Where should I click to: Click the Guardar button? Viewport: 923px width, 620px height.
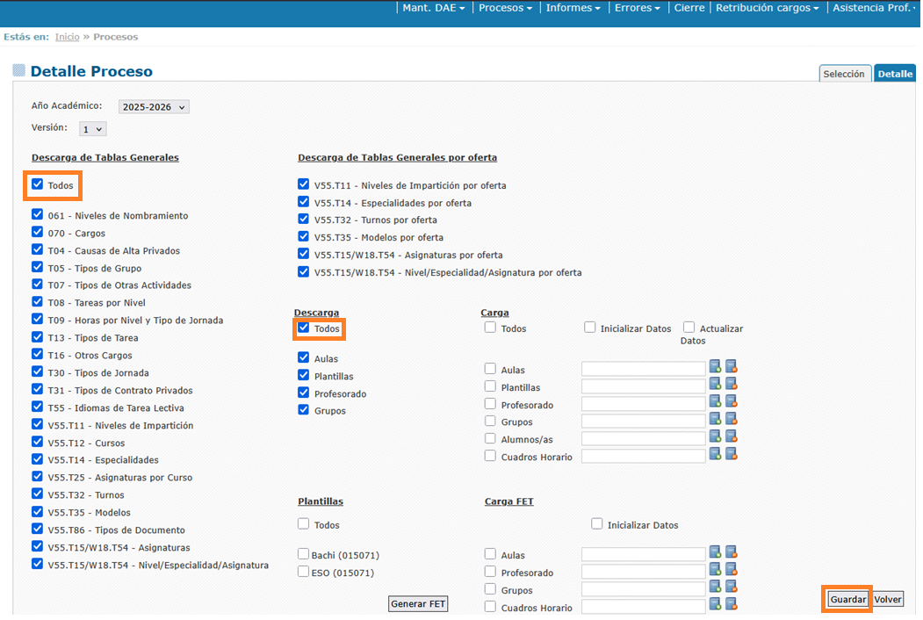pos(847,600)
